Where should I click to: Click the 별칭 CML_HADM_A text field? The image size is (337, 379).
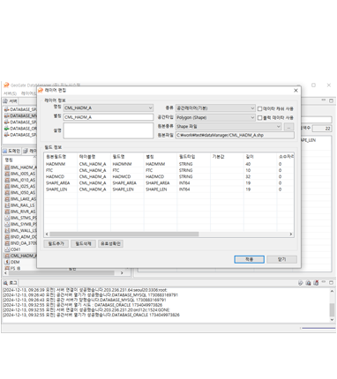[109, 117]
